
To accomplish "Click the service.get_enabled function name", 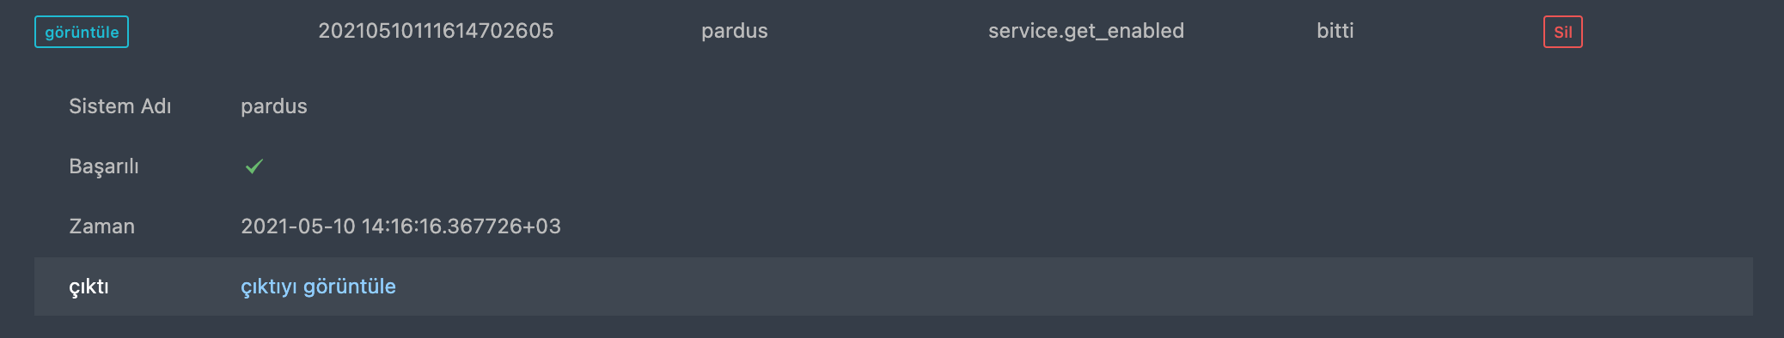I will (x=1086, y=31).
